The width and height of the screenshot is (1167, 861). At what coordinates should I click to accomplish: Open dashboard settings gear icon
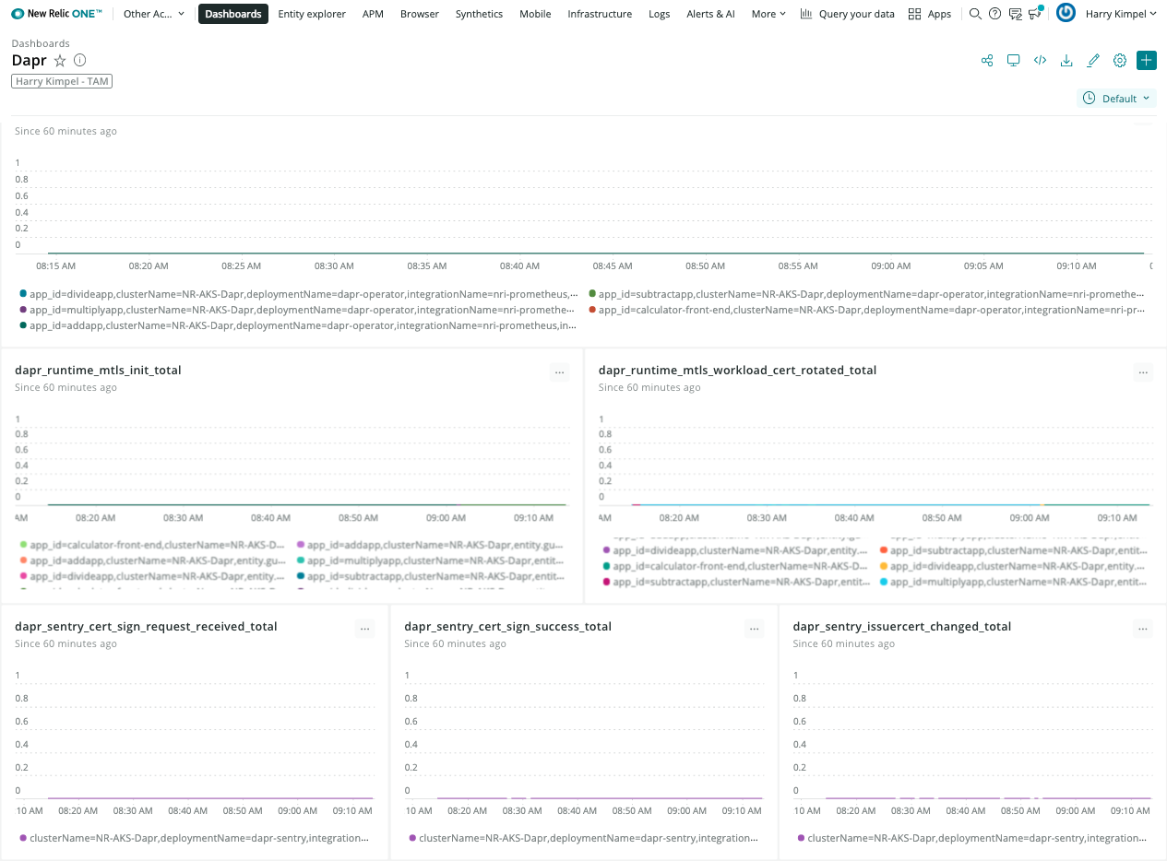[1120, 61]
